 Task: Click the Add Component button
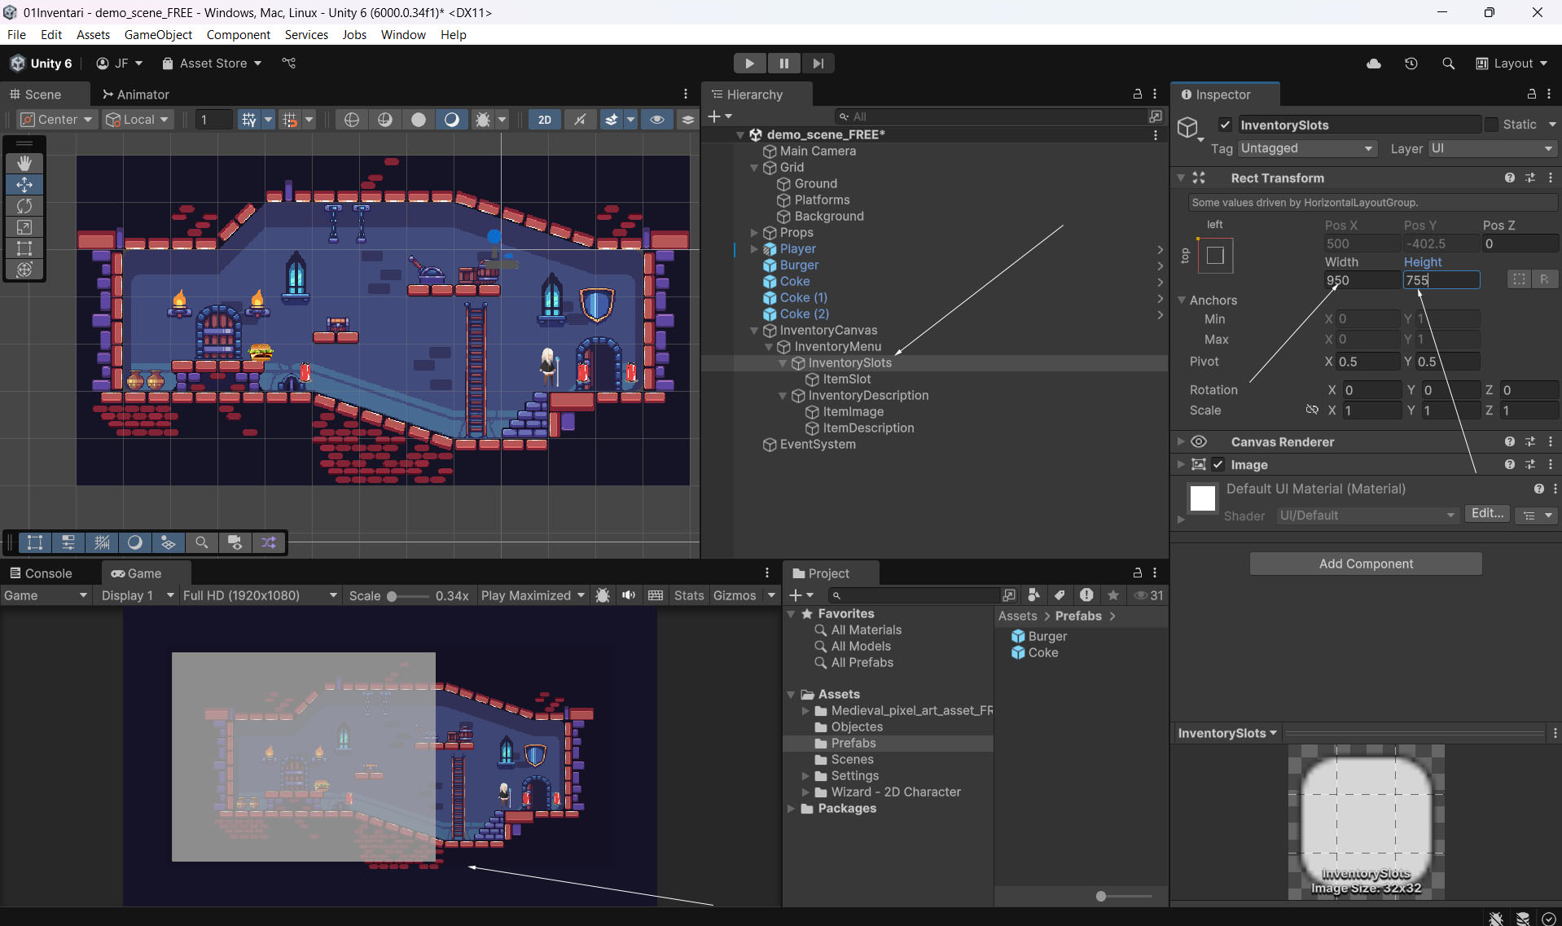pos(1366,564)
